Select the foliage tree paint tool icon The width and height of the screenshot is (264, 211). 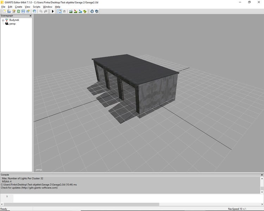(x=85, y=11)
